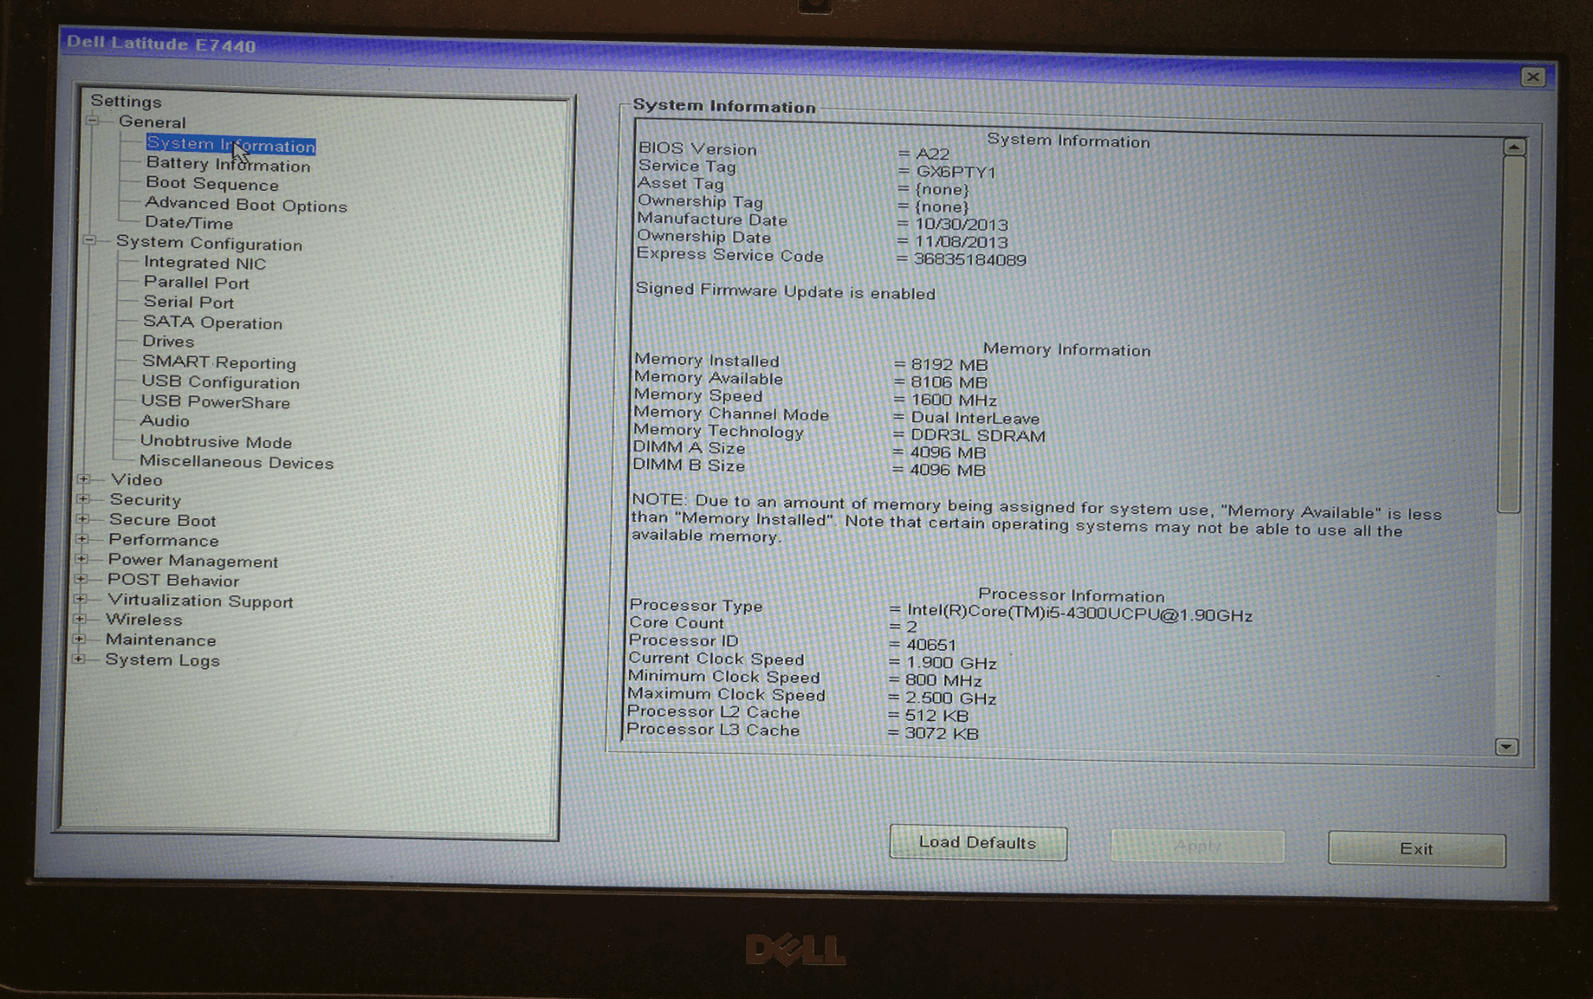The width and height of the screenshot is (1593, 999).
Task: Click the BIOS Version value A22
Action: tap(933, 153)
